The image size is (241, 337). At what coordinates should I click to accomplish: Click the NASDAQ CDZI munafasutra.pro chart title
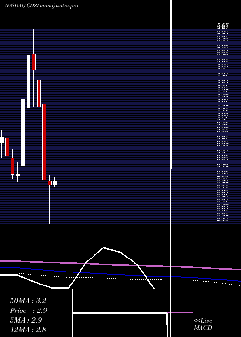(41, 6)
